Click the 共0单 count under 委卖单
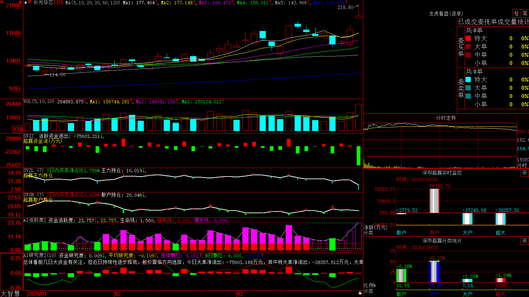Screen dimensions: 529x297 click(474, 72)
